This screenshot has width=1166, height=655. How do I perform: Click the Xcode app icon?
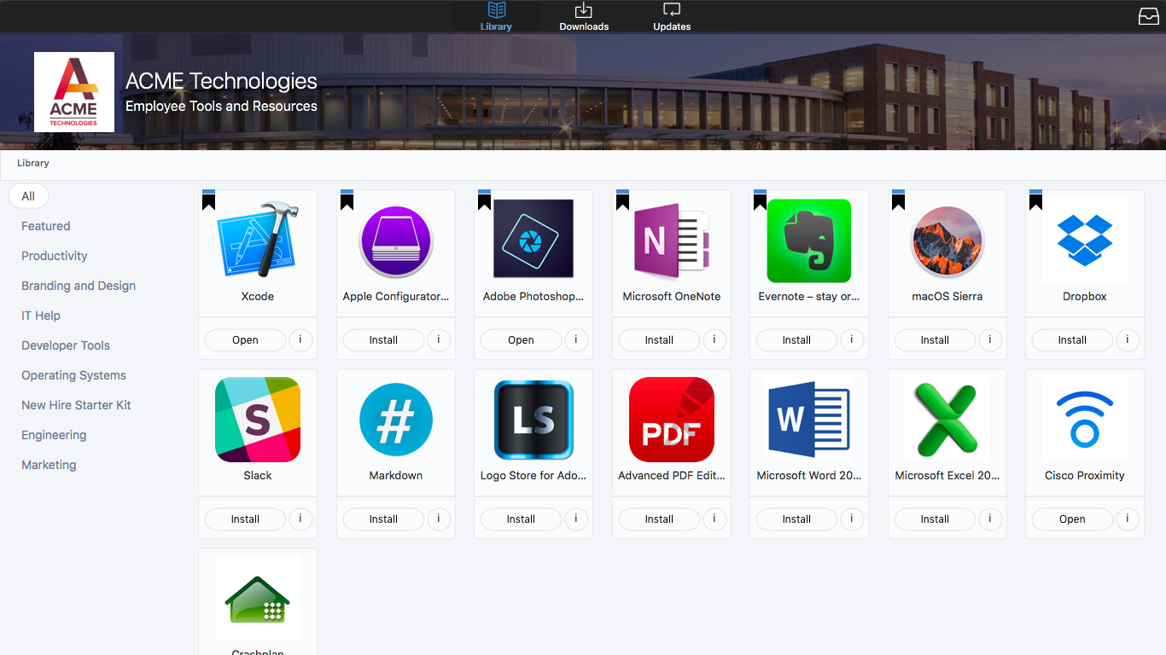(257, 240)
